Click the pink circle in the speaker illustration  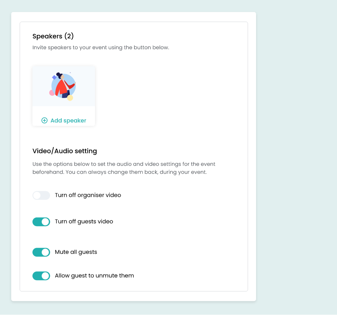pos(52,93)
